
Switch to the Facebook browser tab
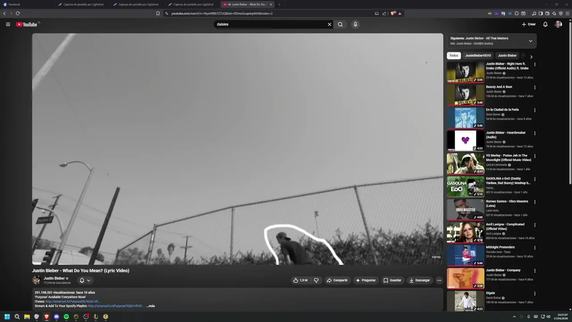pos(27,4)
